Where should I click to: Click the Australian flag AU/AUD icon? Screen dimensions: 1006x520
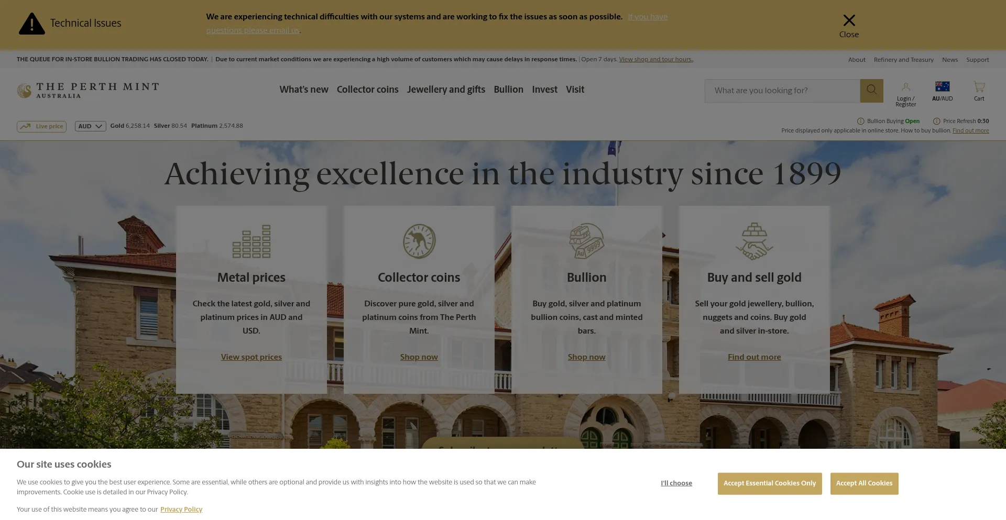click(x=942, y=87)
